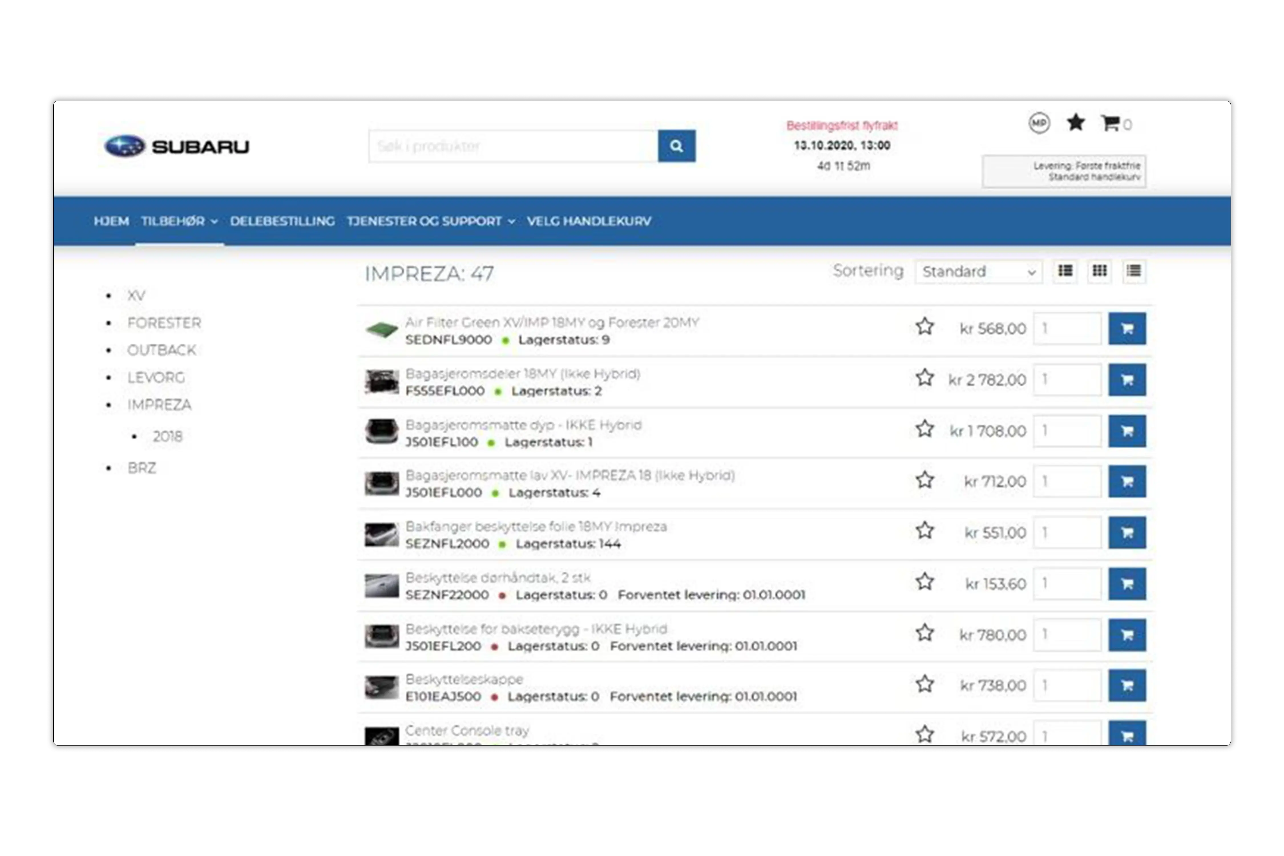Switch to compact list view icon
The width and height of the screenshot is (1284, 856).
[x=1133, y=271]
